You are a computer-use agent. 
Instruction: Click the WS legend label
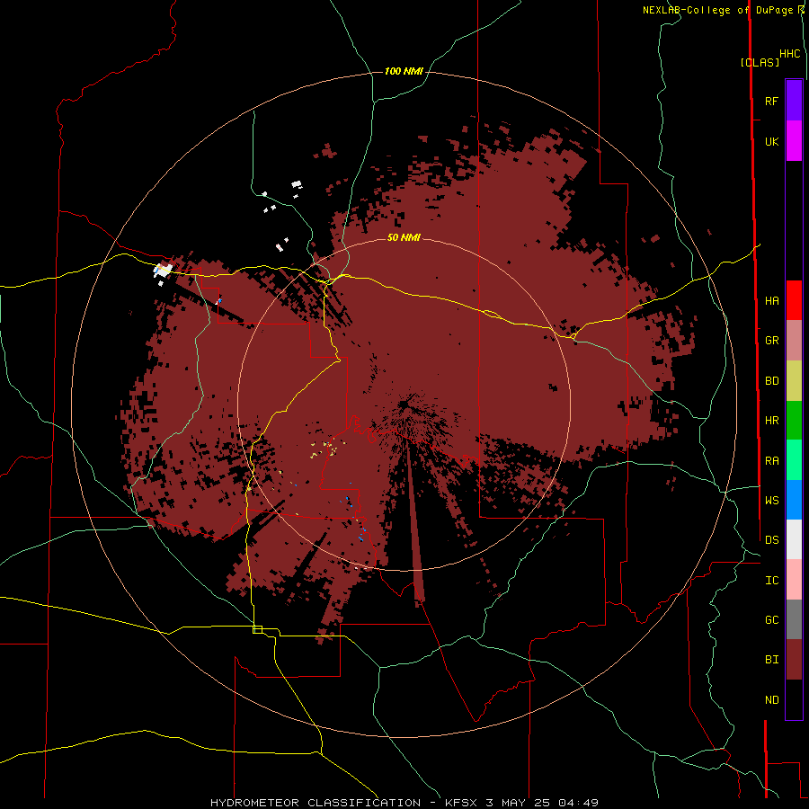coord(771,501)
